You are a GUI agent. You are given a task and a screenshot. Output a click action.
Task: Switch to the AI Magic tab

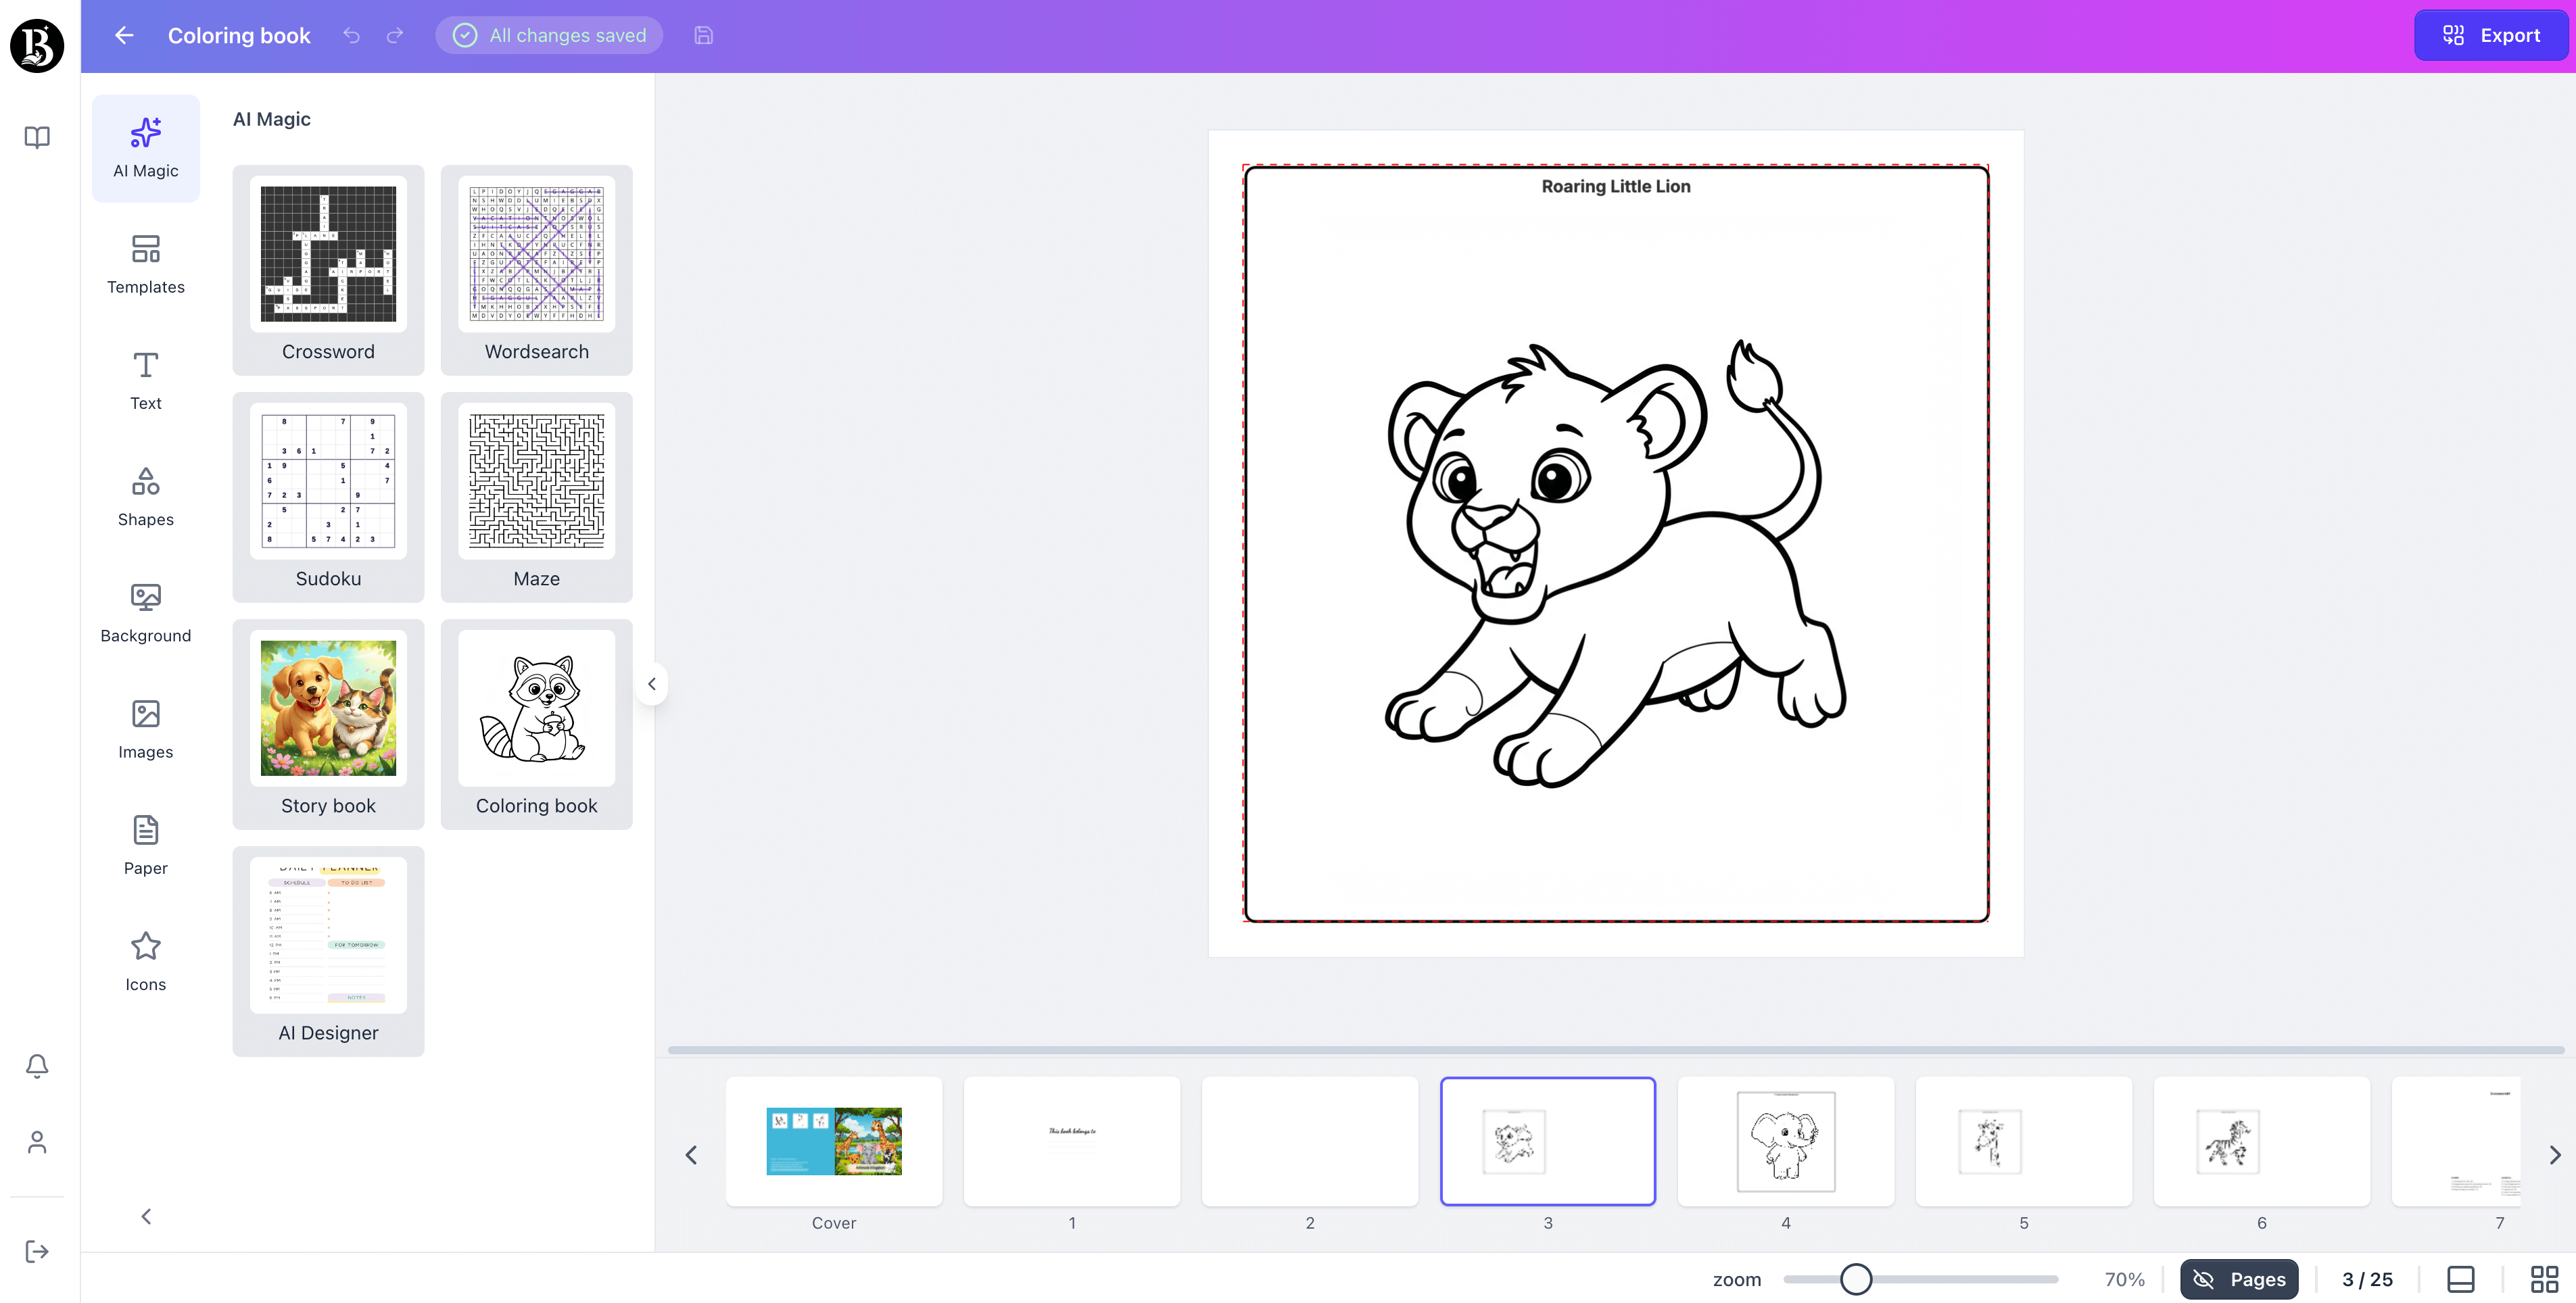pos(145,148)
